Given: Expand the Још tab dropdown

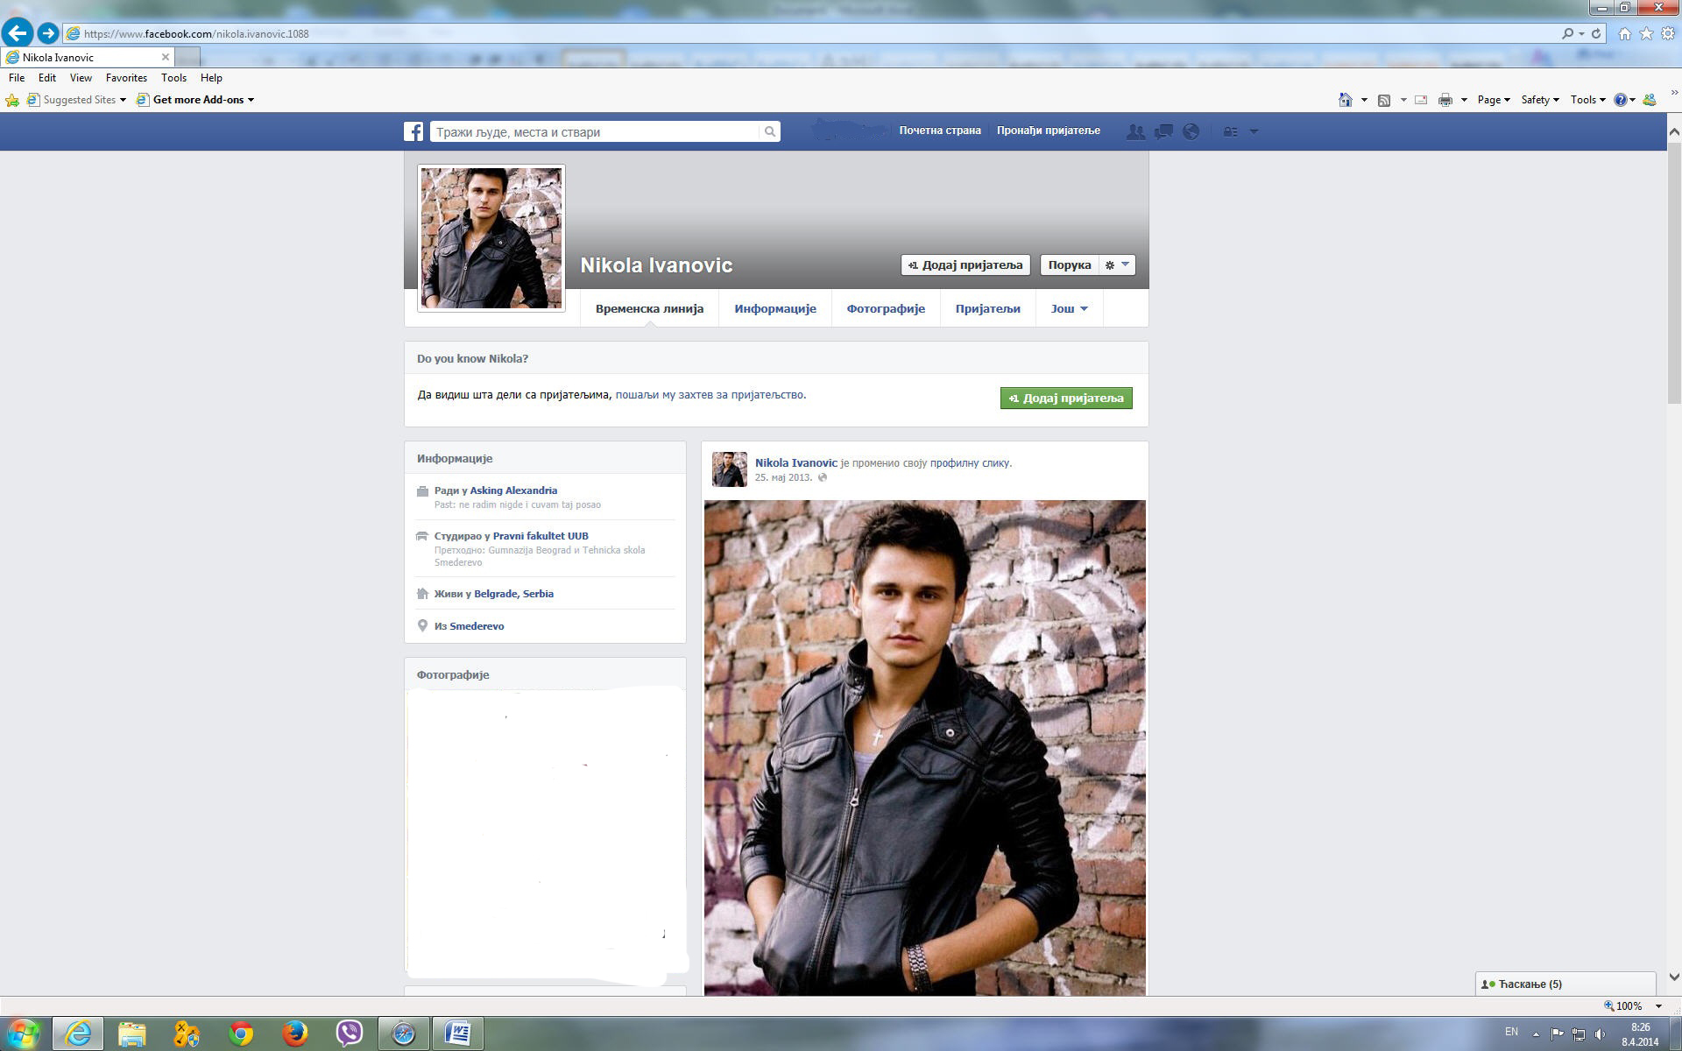Looking at the screenshot, I should 1069,308.
